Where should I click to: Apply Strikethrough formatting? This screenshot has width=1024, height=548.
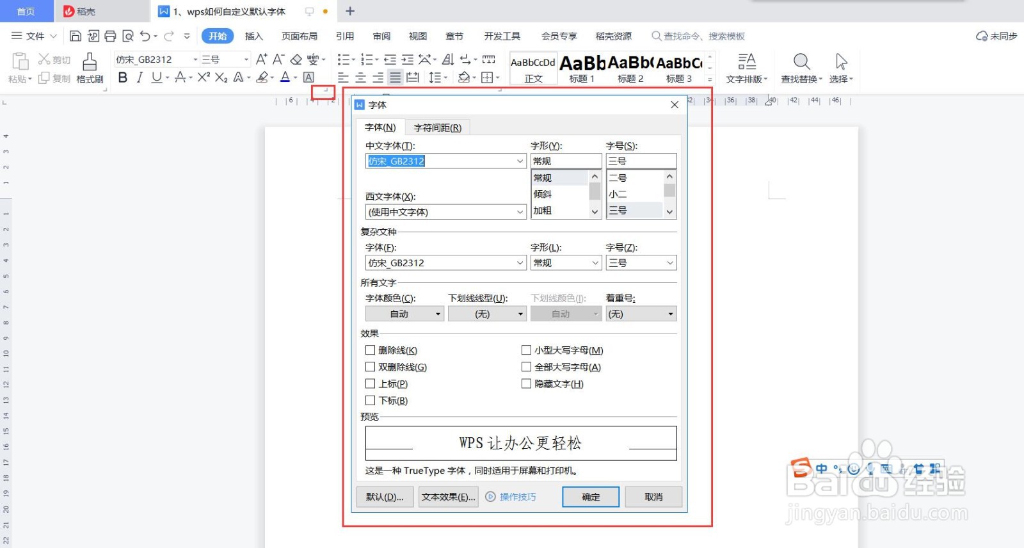180,77
